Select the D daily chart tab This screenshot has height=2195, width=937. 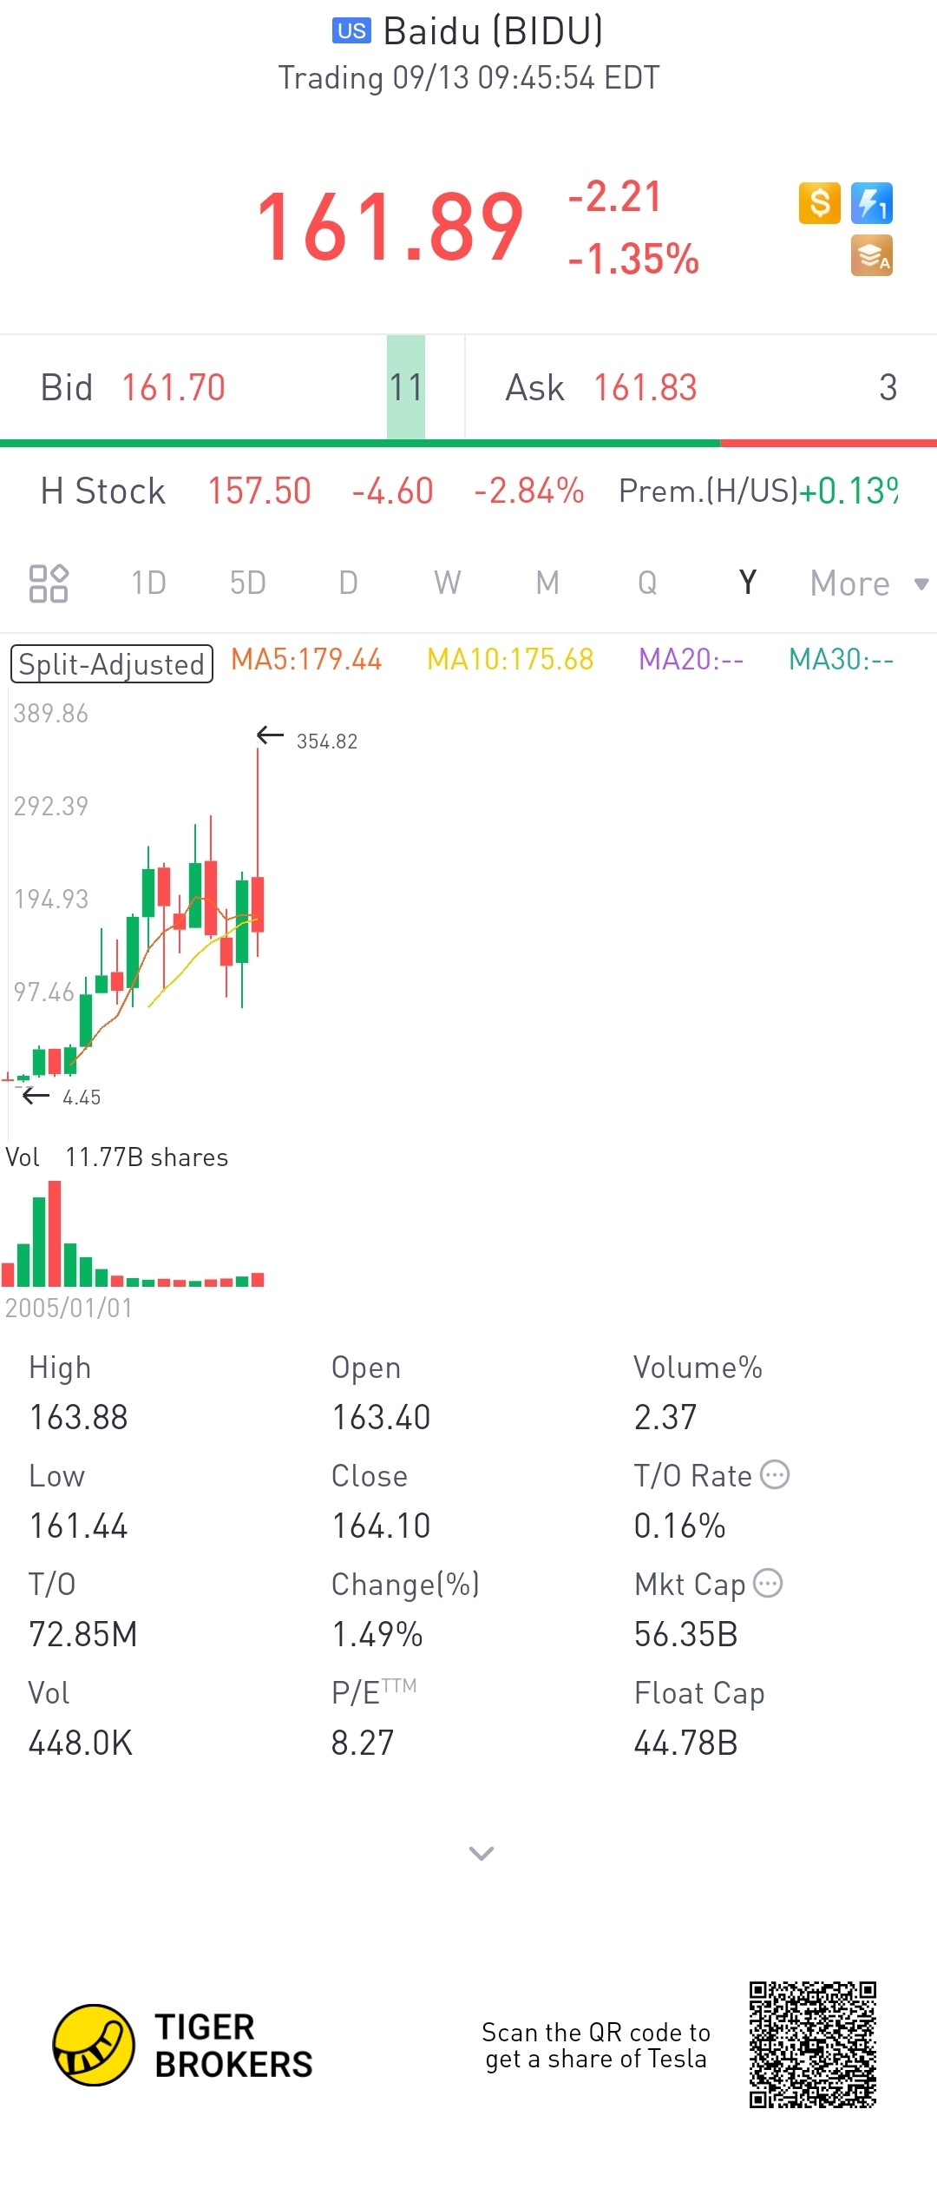coord(348,583)
